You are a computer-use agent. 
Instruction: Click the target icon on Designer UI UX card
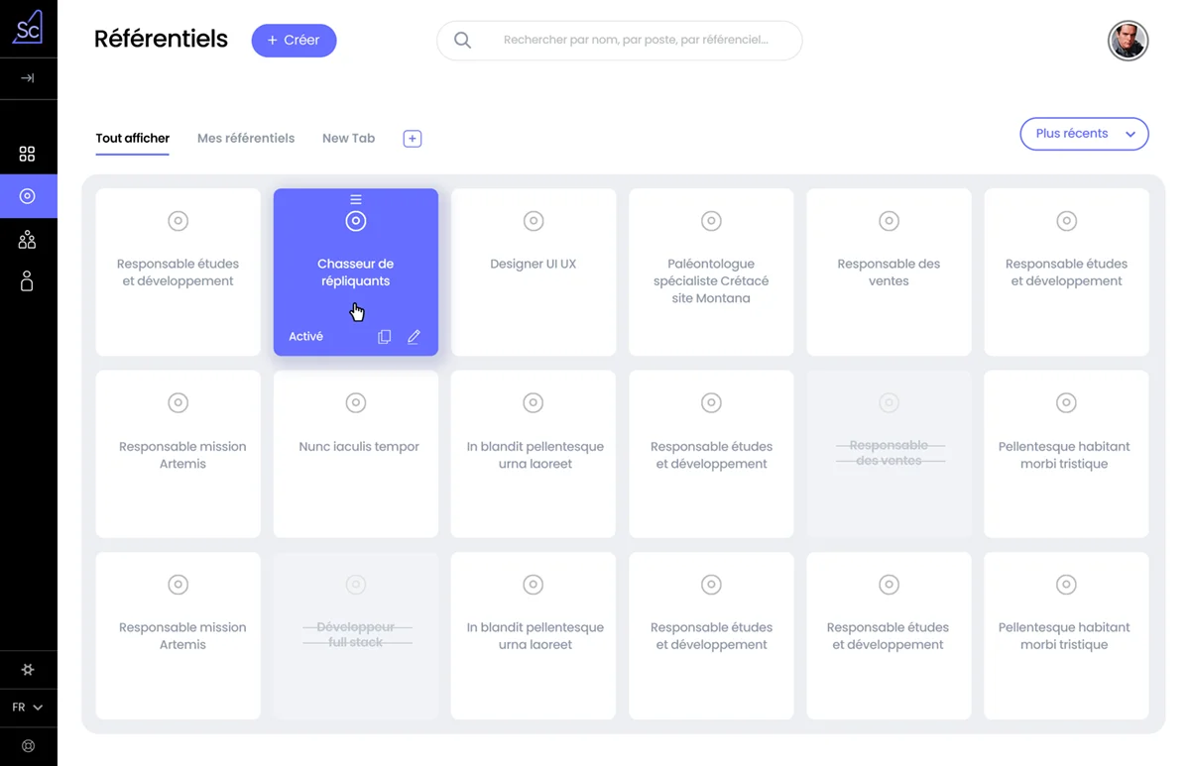pos(534,221)
